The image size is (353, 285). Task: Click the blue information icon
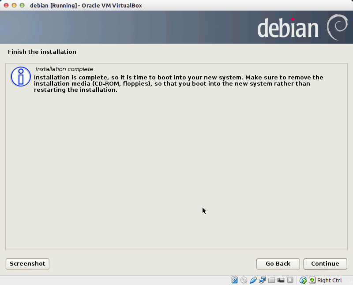pos(21,76)
